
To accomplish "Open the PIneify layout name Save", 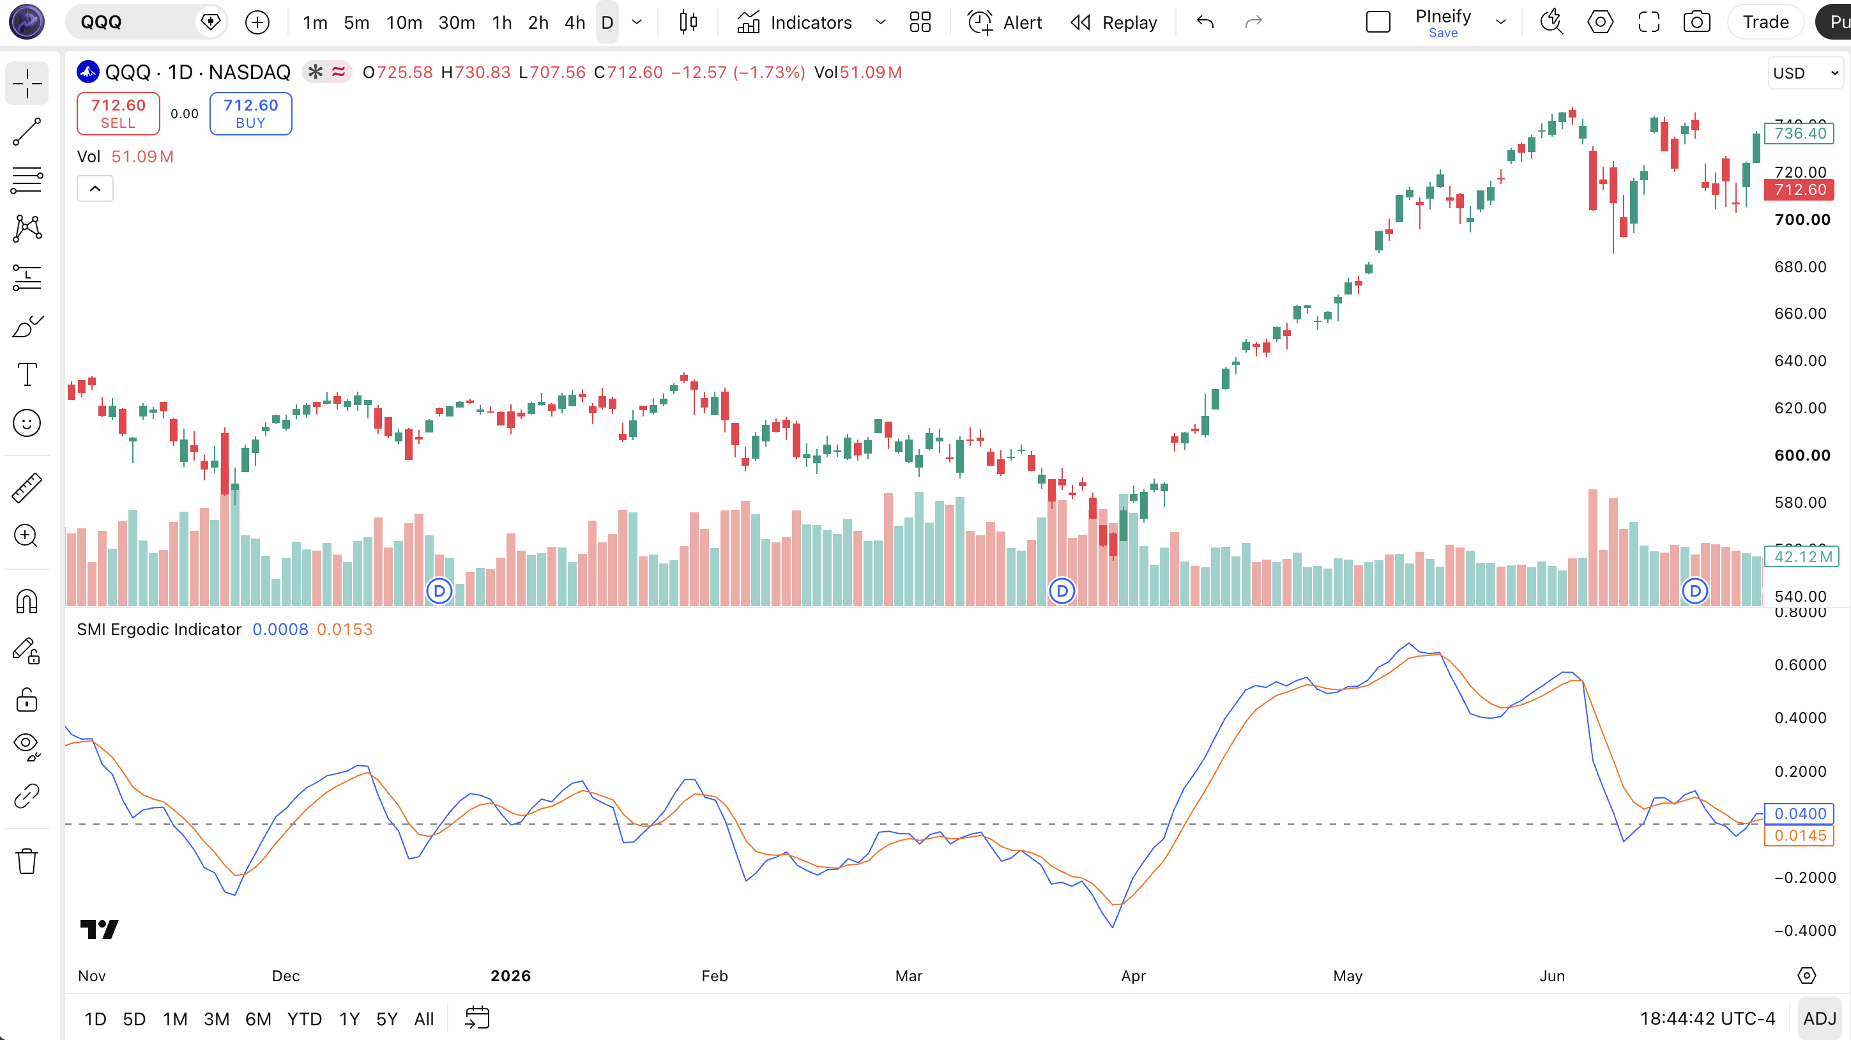I will pyautogui.click(x=1443, y=22).
